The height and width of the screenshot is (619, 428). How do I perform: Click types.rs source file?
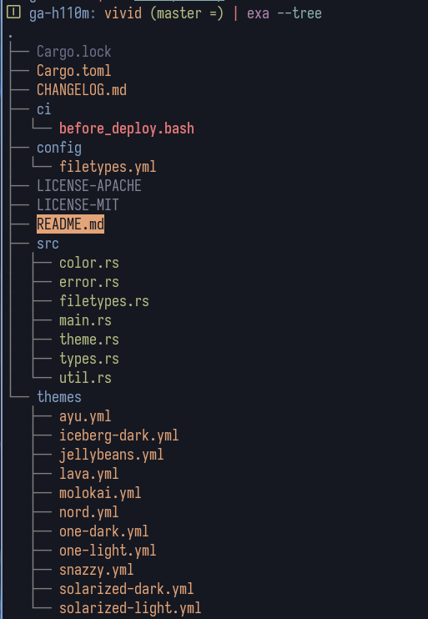pyautogui.click(x=89, y=359)
